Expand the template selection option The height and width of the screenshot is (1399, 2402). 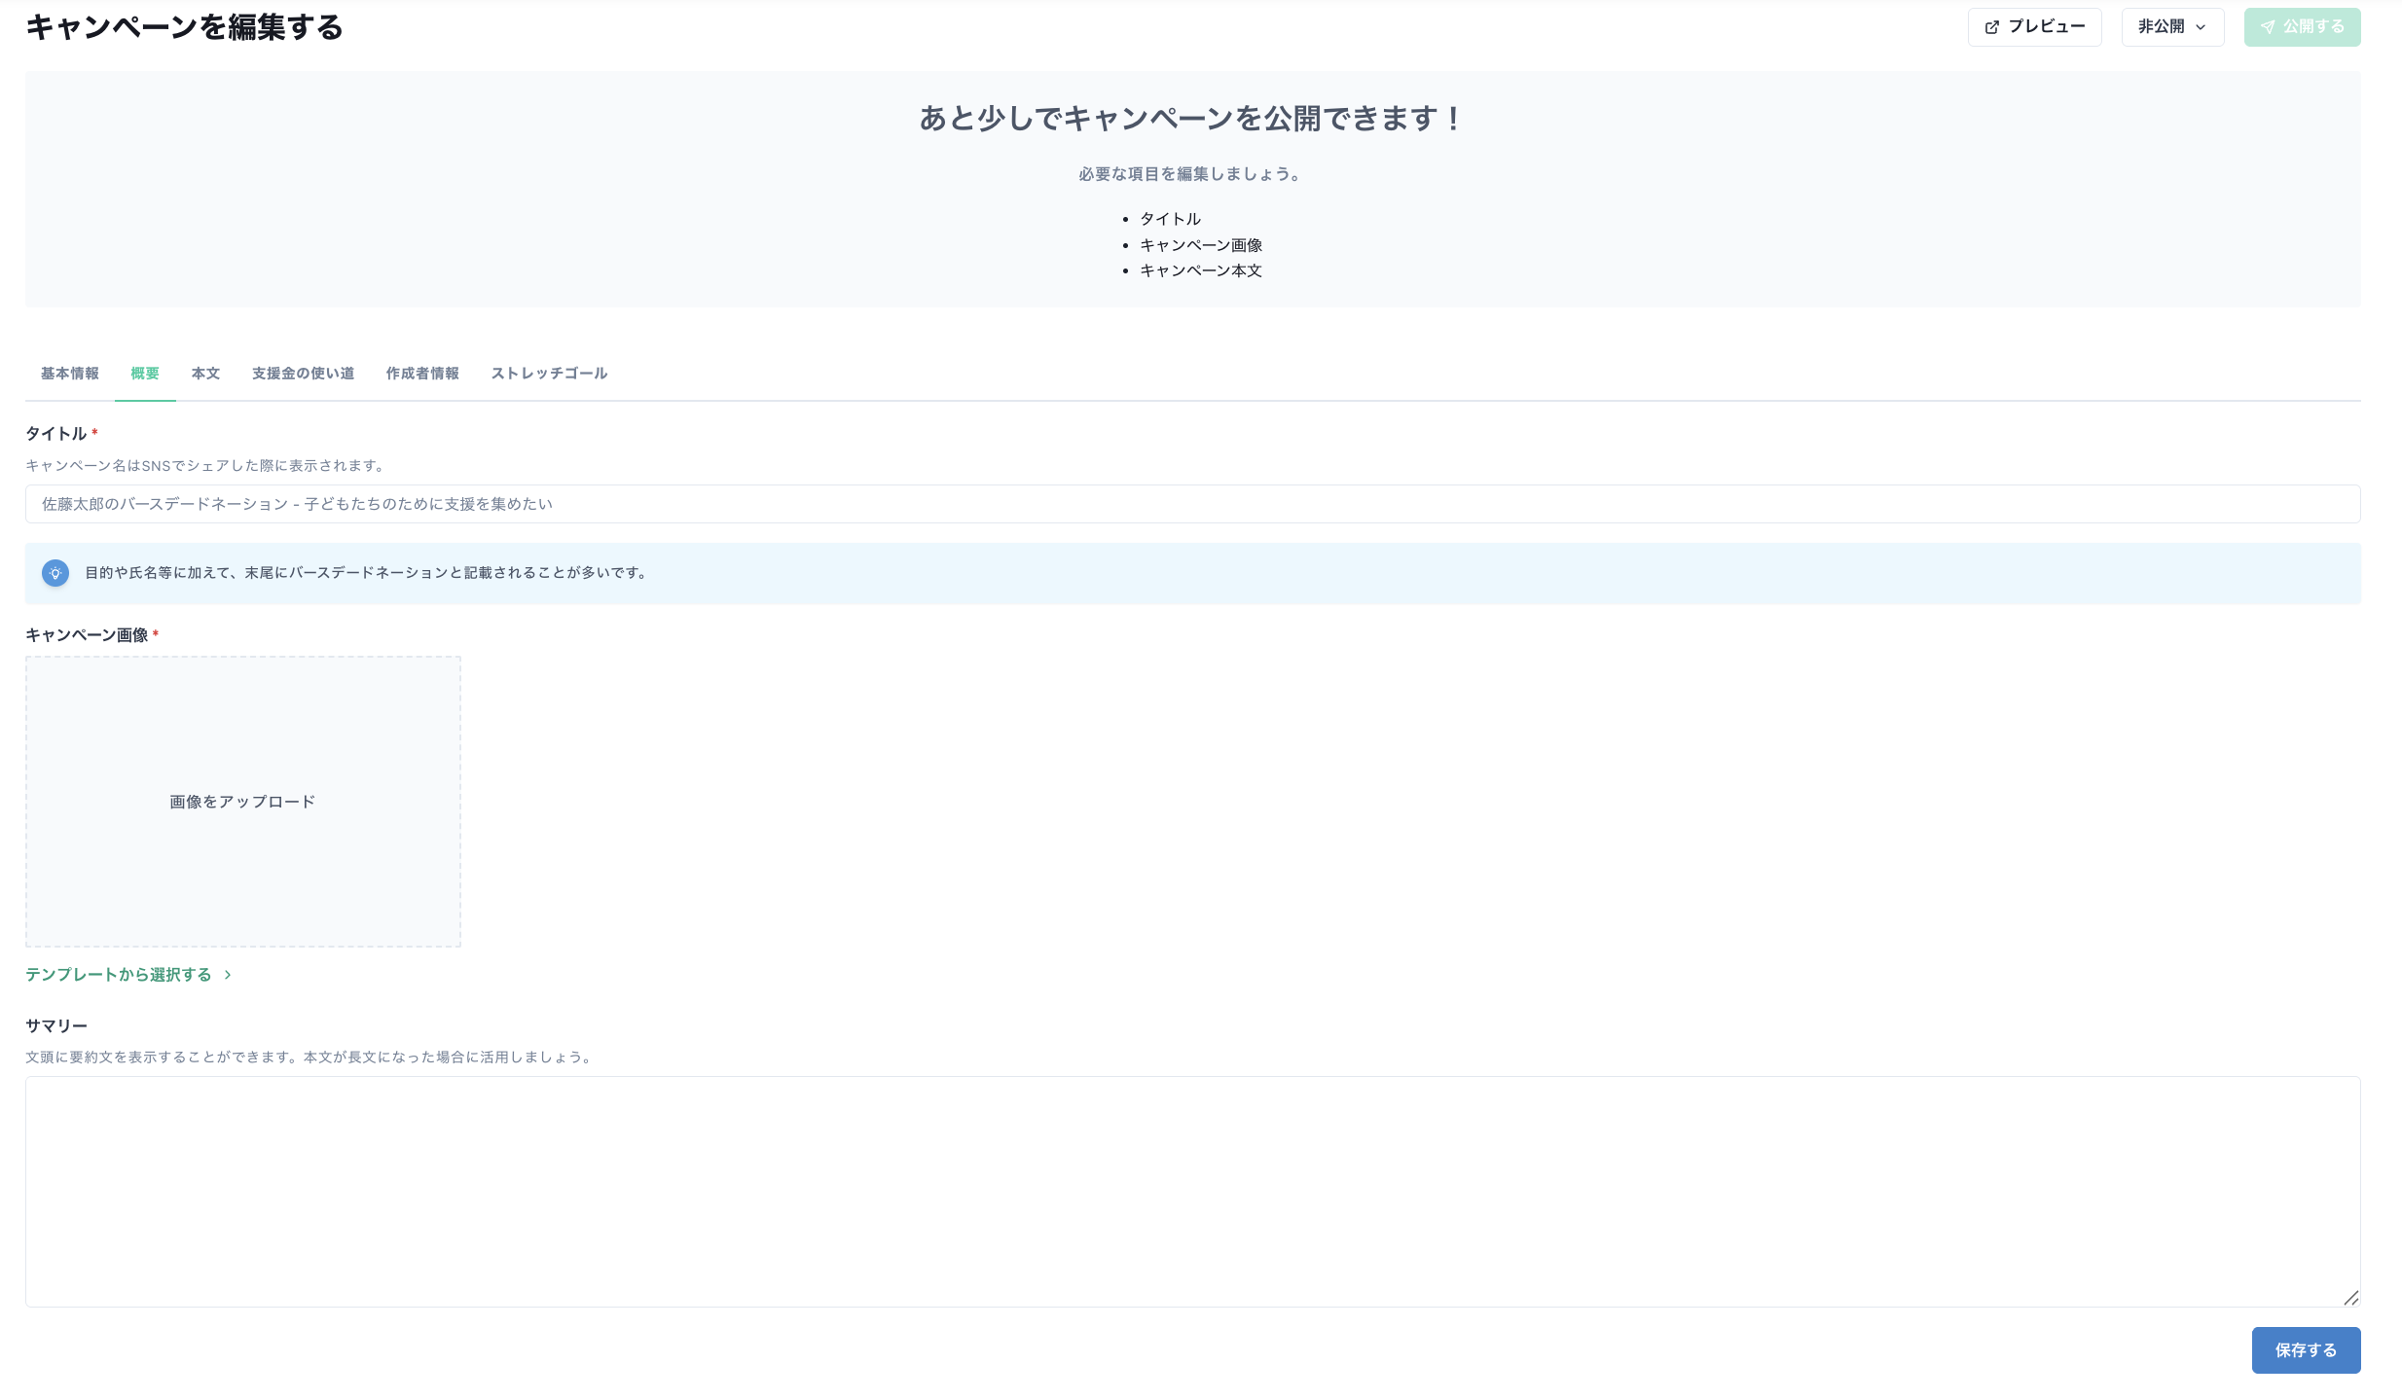point(118,974)
